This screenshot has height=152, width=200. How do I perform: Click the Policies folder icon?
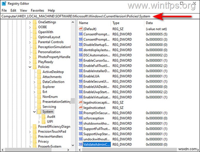point(35,67)
